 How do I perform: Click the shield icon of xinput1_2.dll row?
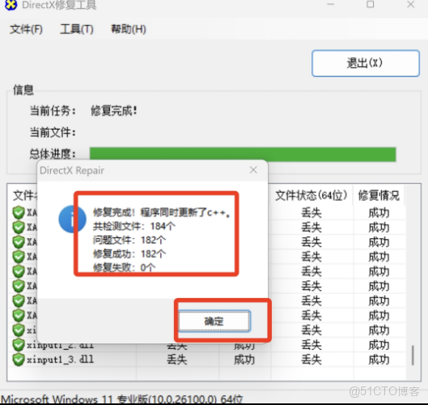tap(19, 345)
